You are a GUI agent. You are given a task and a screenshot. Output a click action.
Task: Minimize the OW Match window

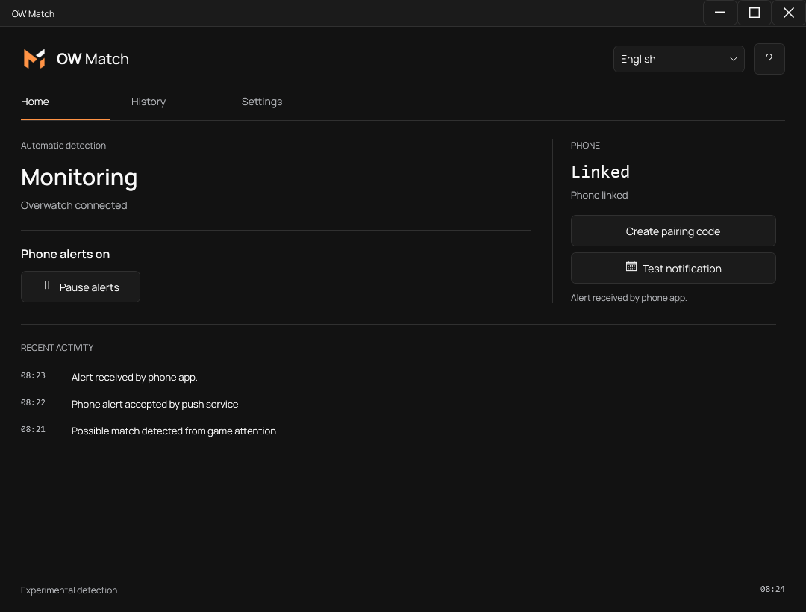(x=719, y=13)
